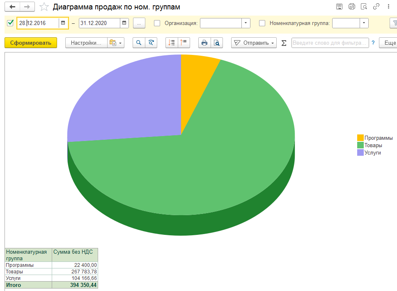The width and height of the screenshot is (397, 291).
Task: Print report using top-right printer icon
Action: [352, 7]
